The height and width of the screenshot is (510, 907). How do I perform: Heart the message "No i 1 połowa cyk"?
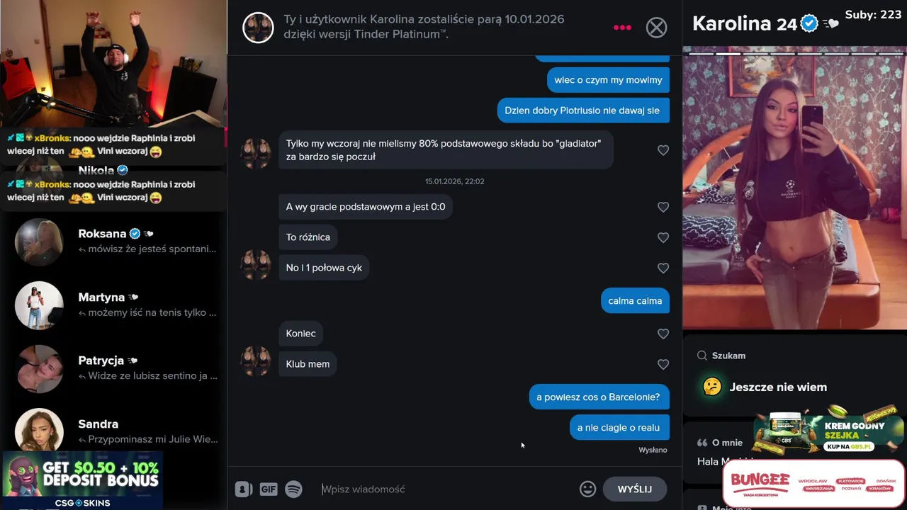(663, 268)
